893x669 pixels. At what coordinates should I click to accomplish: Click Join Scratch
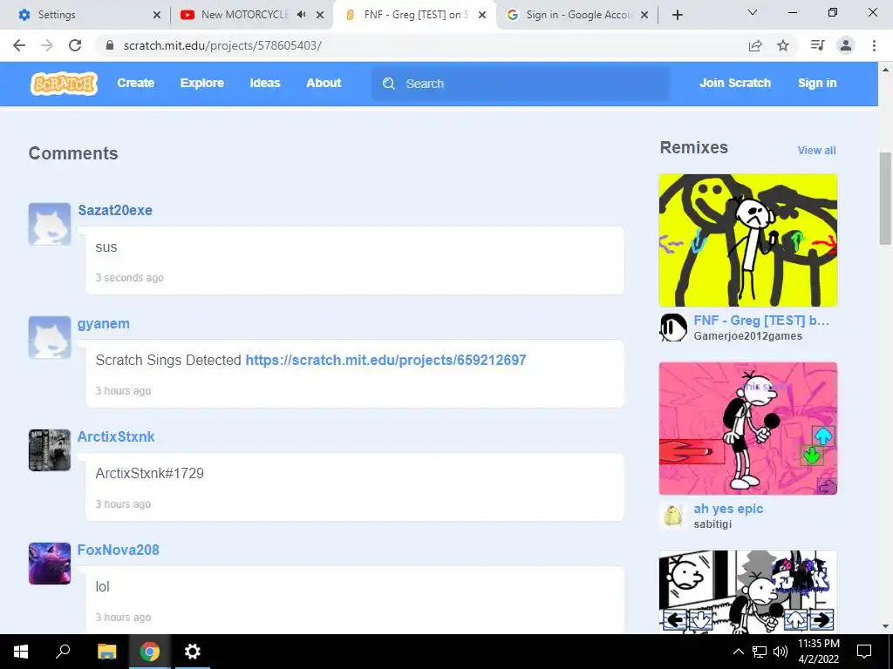[x=735, y=83]
